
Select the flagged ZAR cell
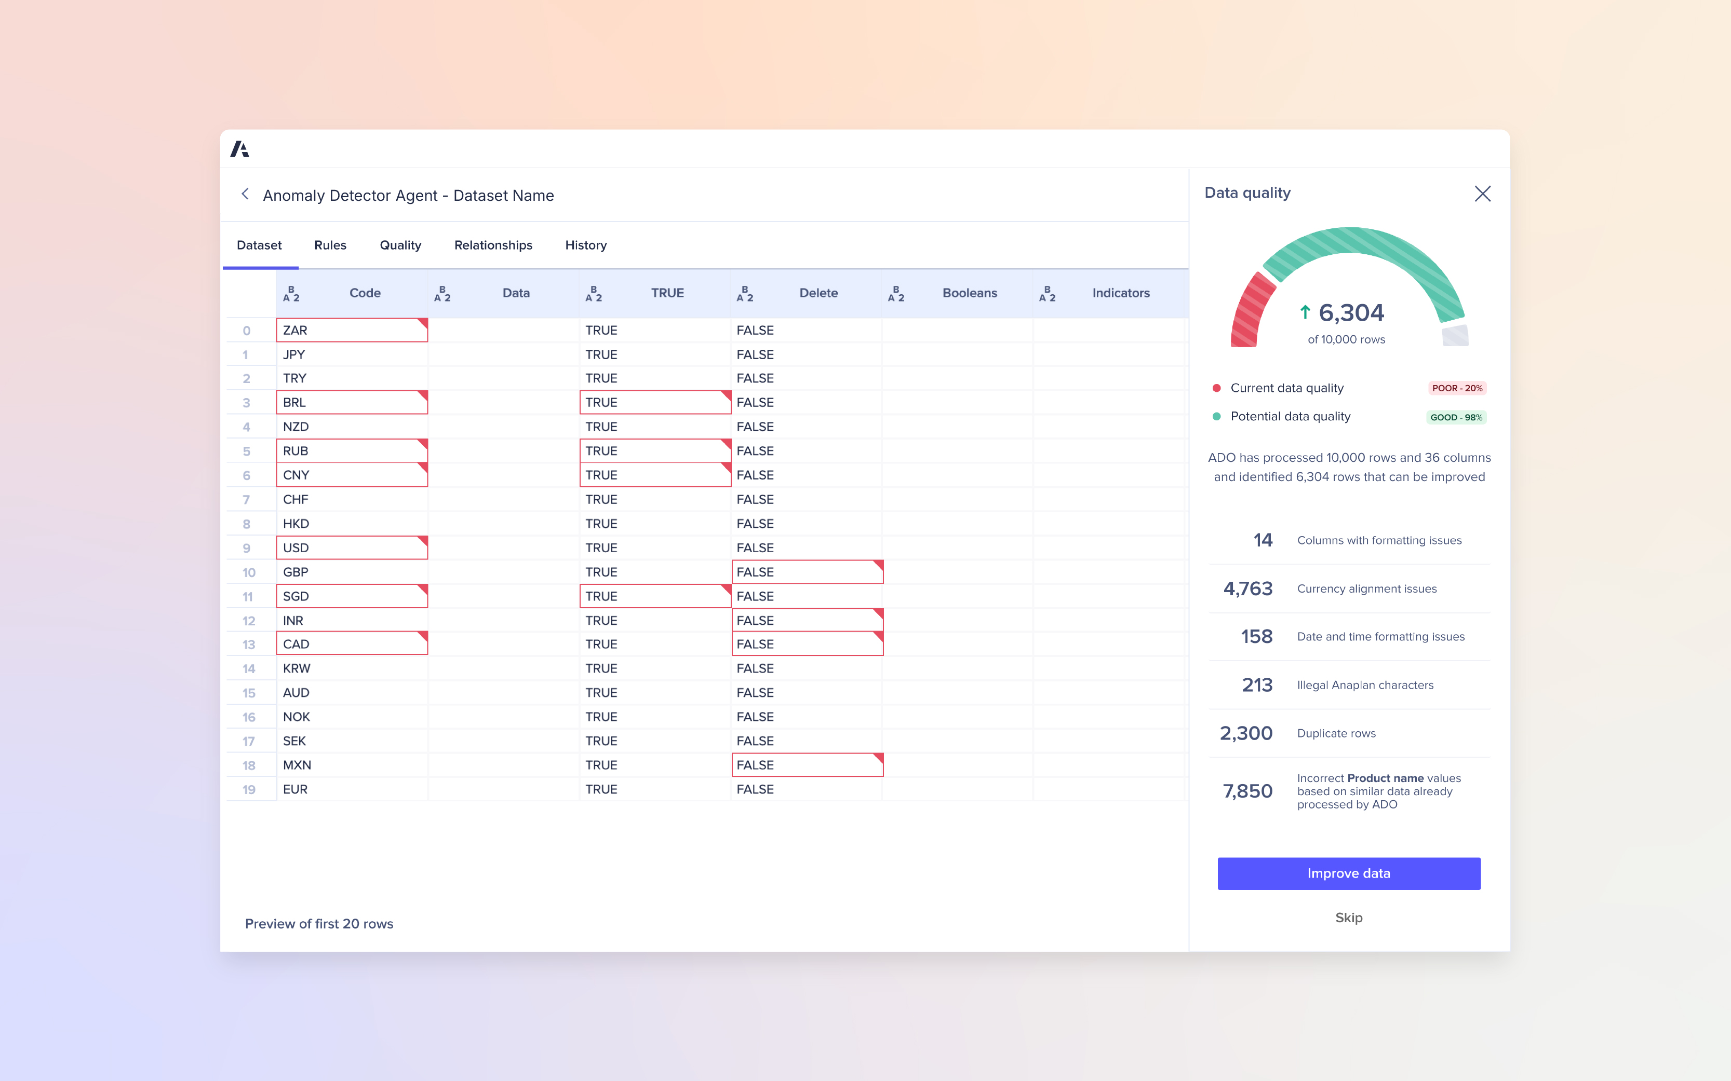click(x=351, y=330)
